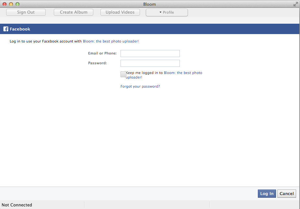Enable the Keep me logged in checkbox
Screen dimensions: 300x209
123,74
